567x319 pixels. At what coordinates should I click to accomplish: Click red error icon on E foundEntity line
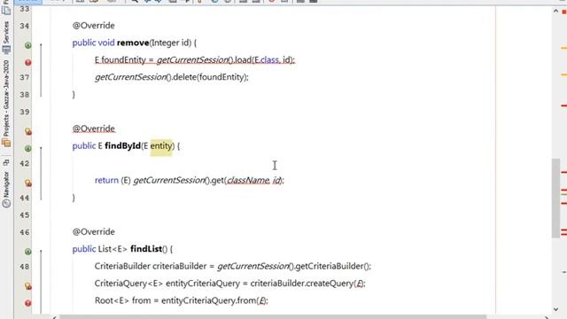point(27,63)
